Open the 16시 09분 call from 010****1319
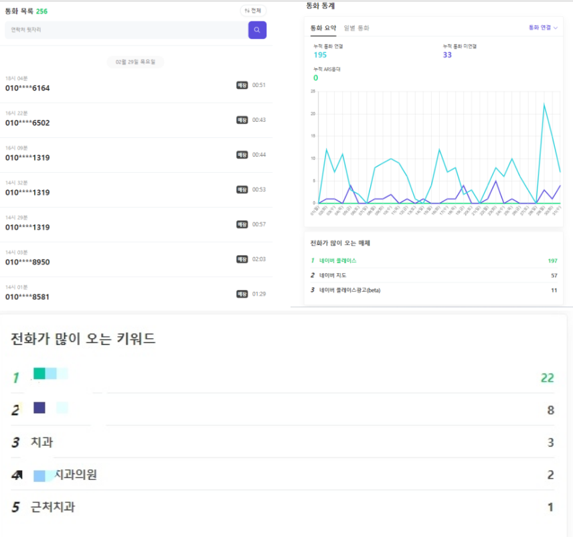Viewport: 573px width, 545px height. pos(136,155)
